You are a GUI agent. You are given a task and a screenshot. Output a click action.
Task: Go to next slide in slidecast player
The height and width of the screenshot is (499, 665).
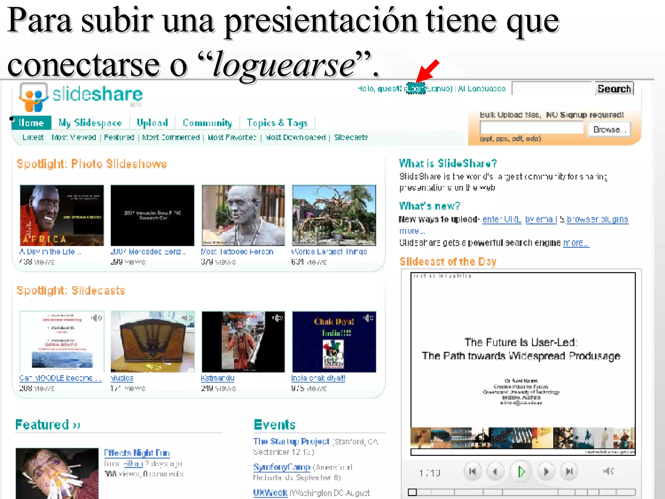pos(546,471)
